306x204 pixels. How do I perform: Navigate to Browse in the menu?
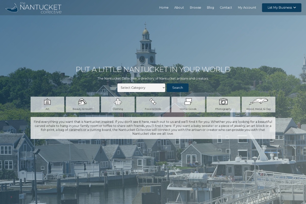click(x=195, y=8)
